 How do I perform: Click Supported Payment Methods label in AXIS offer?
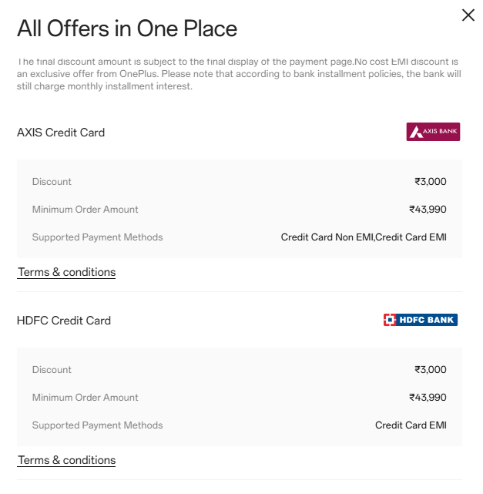click(x=98, y=237)
